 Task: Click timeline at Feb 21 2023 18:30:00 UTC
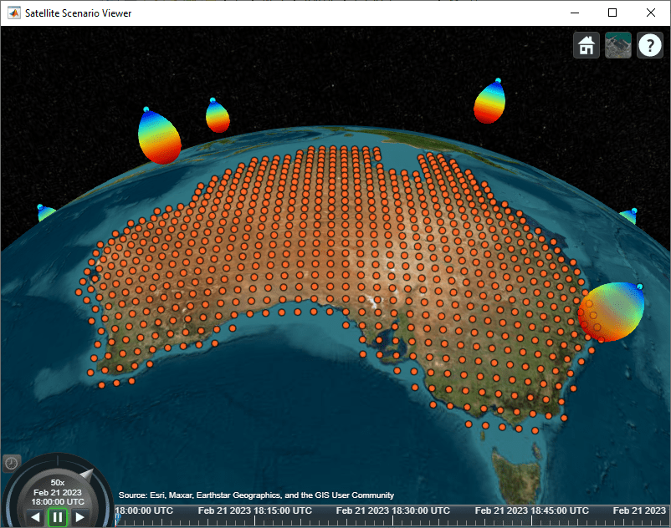[x=393, y=511]
